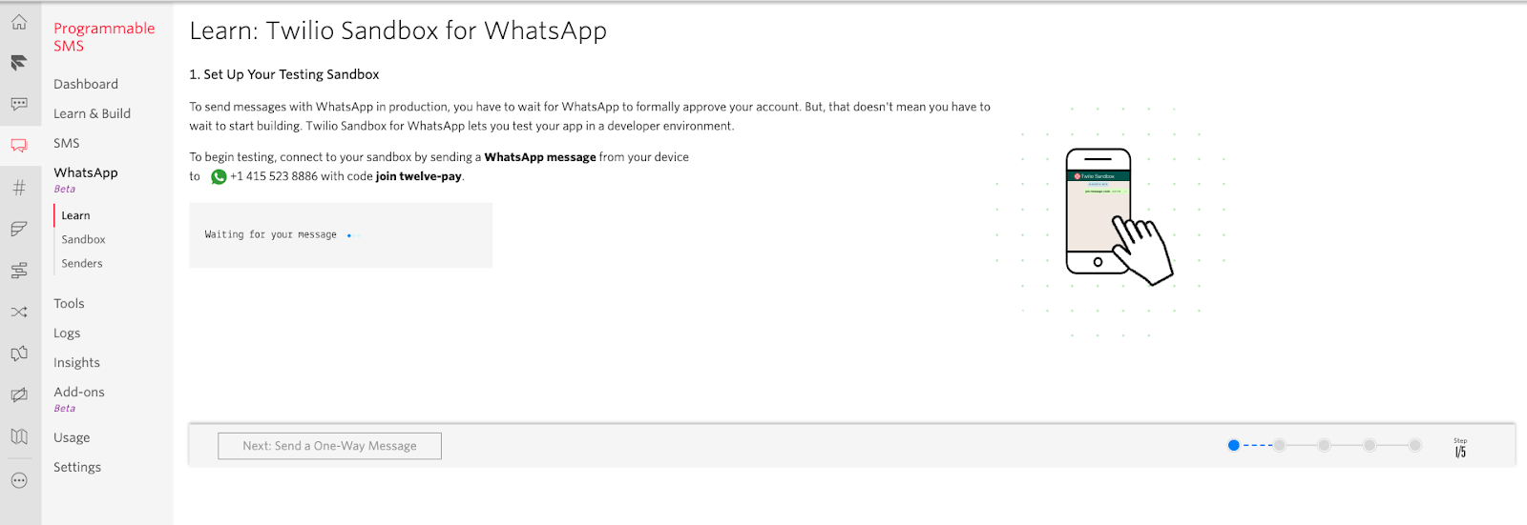Jump to the second progress step dot

pos(1279,445)
